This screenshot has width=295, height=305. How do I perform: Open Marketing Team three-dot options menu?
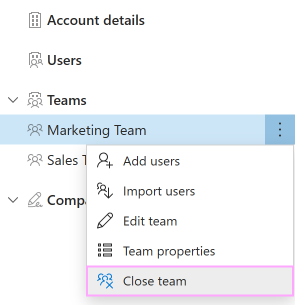point(280,129)
